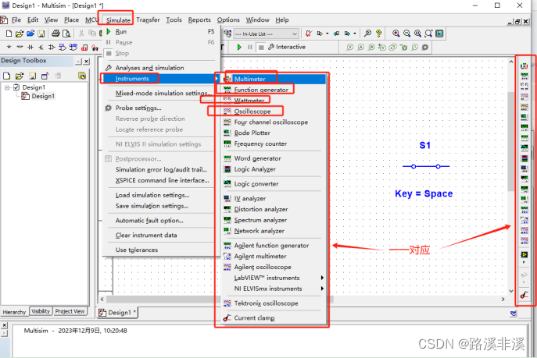Open the Find magnifier tool

[367, 34]
